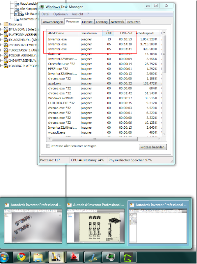Click the 2434USDASSEMBLY component icon
Screen dimensions: 197x264
point(6,45)
